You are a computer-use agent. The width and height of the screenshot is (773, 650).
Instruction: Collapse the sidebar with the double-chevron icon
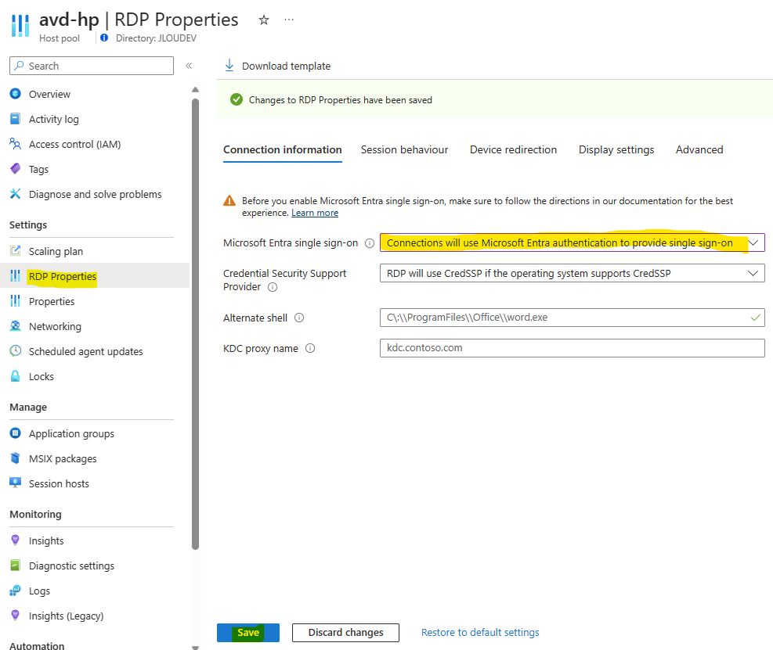(189, 66)
